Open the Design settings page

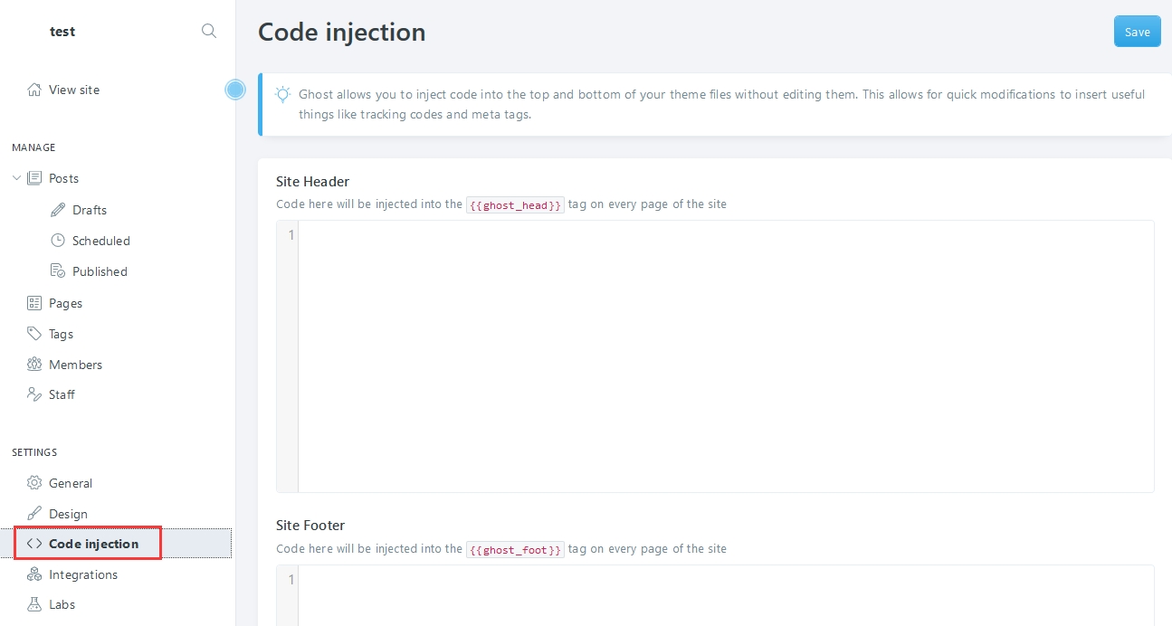(x=68, y=514)
